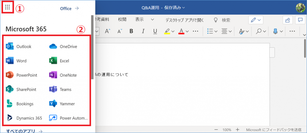The image size is (307, 133).
Task: Launch Dynamics 365 from app list
Action: point(24,118)
